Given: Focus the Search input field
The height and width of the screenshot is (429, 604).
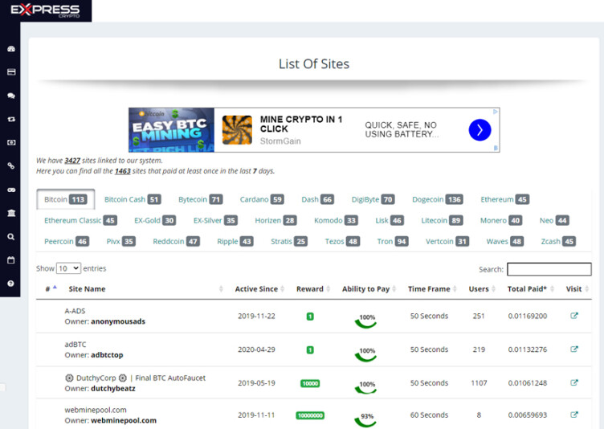Looking at the screenshot, I should coord(549,269).
